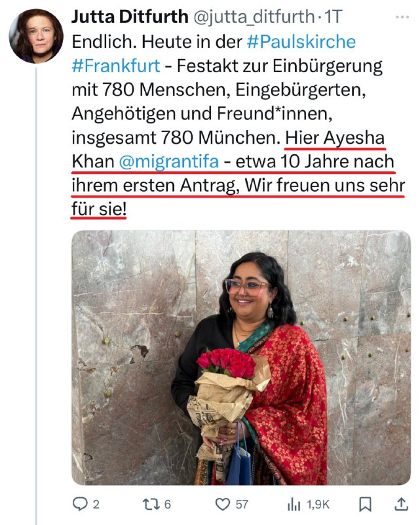This screenshot has height=525, width=420.
Task: Open the three-dot more options menu
Action: coord(402,17)
